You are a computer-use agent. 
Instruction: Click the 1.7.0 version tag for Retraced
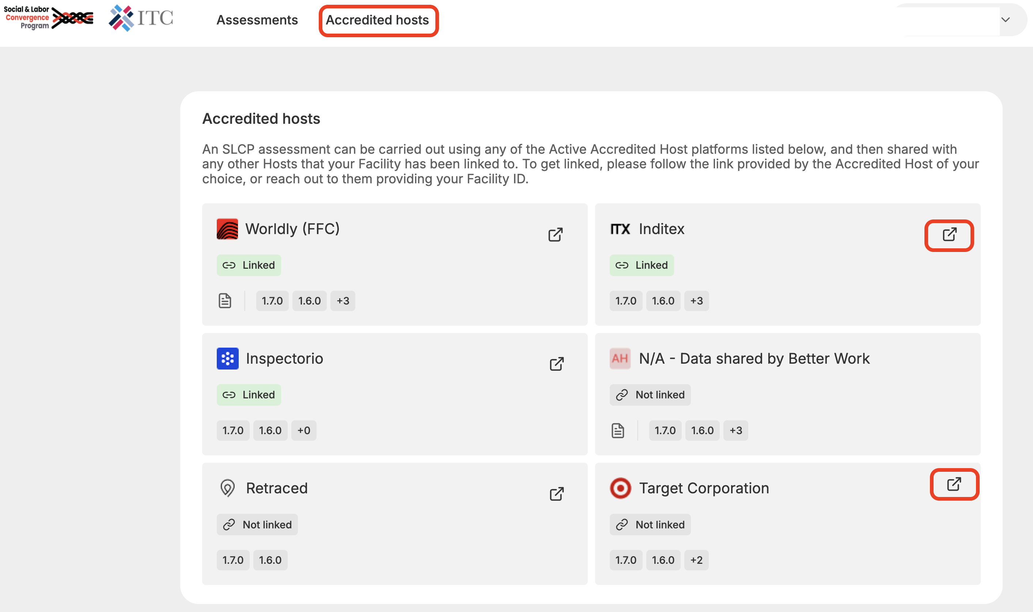pyautogui.click(x=233, y=560)
